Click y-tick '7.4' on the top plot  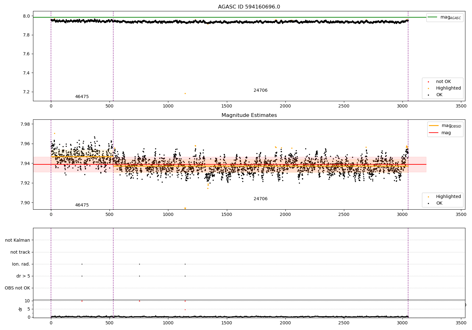(27, 73)
